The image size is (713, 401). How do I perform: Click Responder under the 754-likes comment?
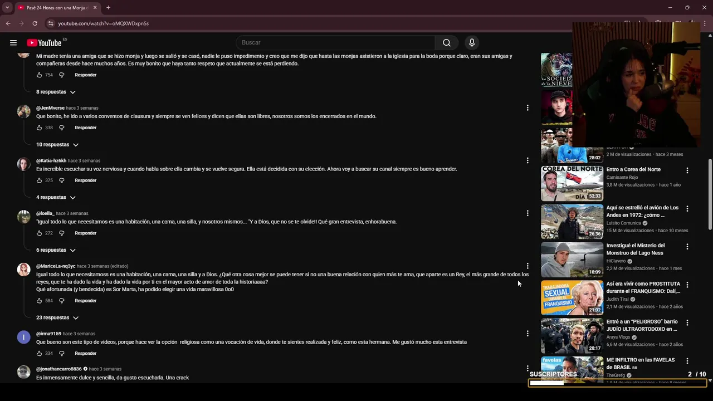pyautogui.click(x=86, y=75)
